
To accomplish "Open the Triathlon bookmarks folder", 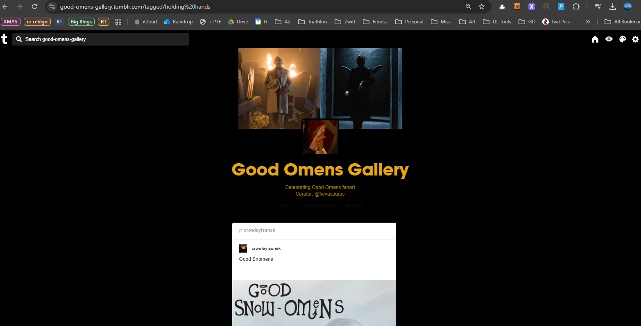I will [313, 22].
